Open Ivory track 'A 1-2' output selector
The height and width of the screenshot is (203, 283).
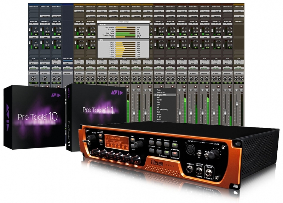[x=239, y=64]
